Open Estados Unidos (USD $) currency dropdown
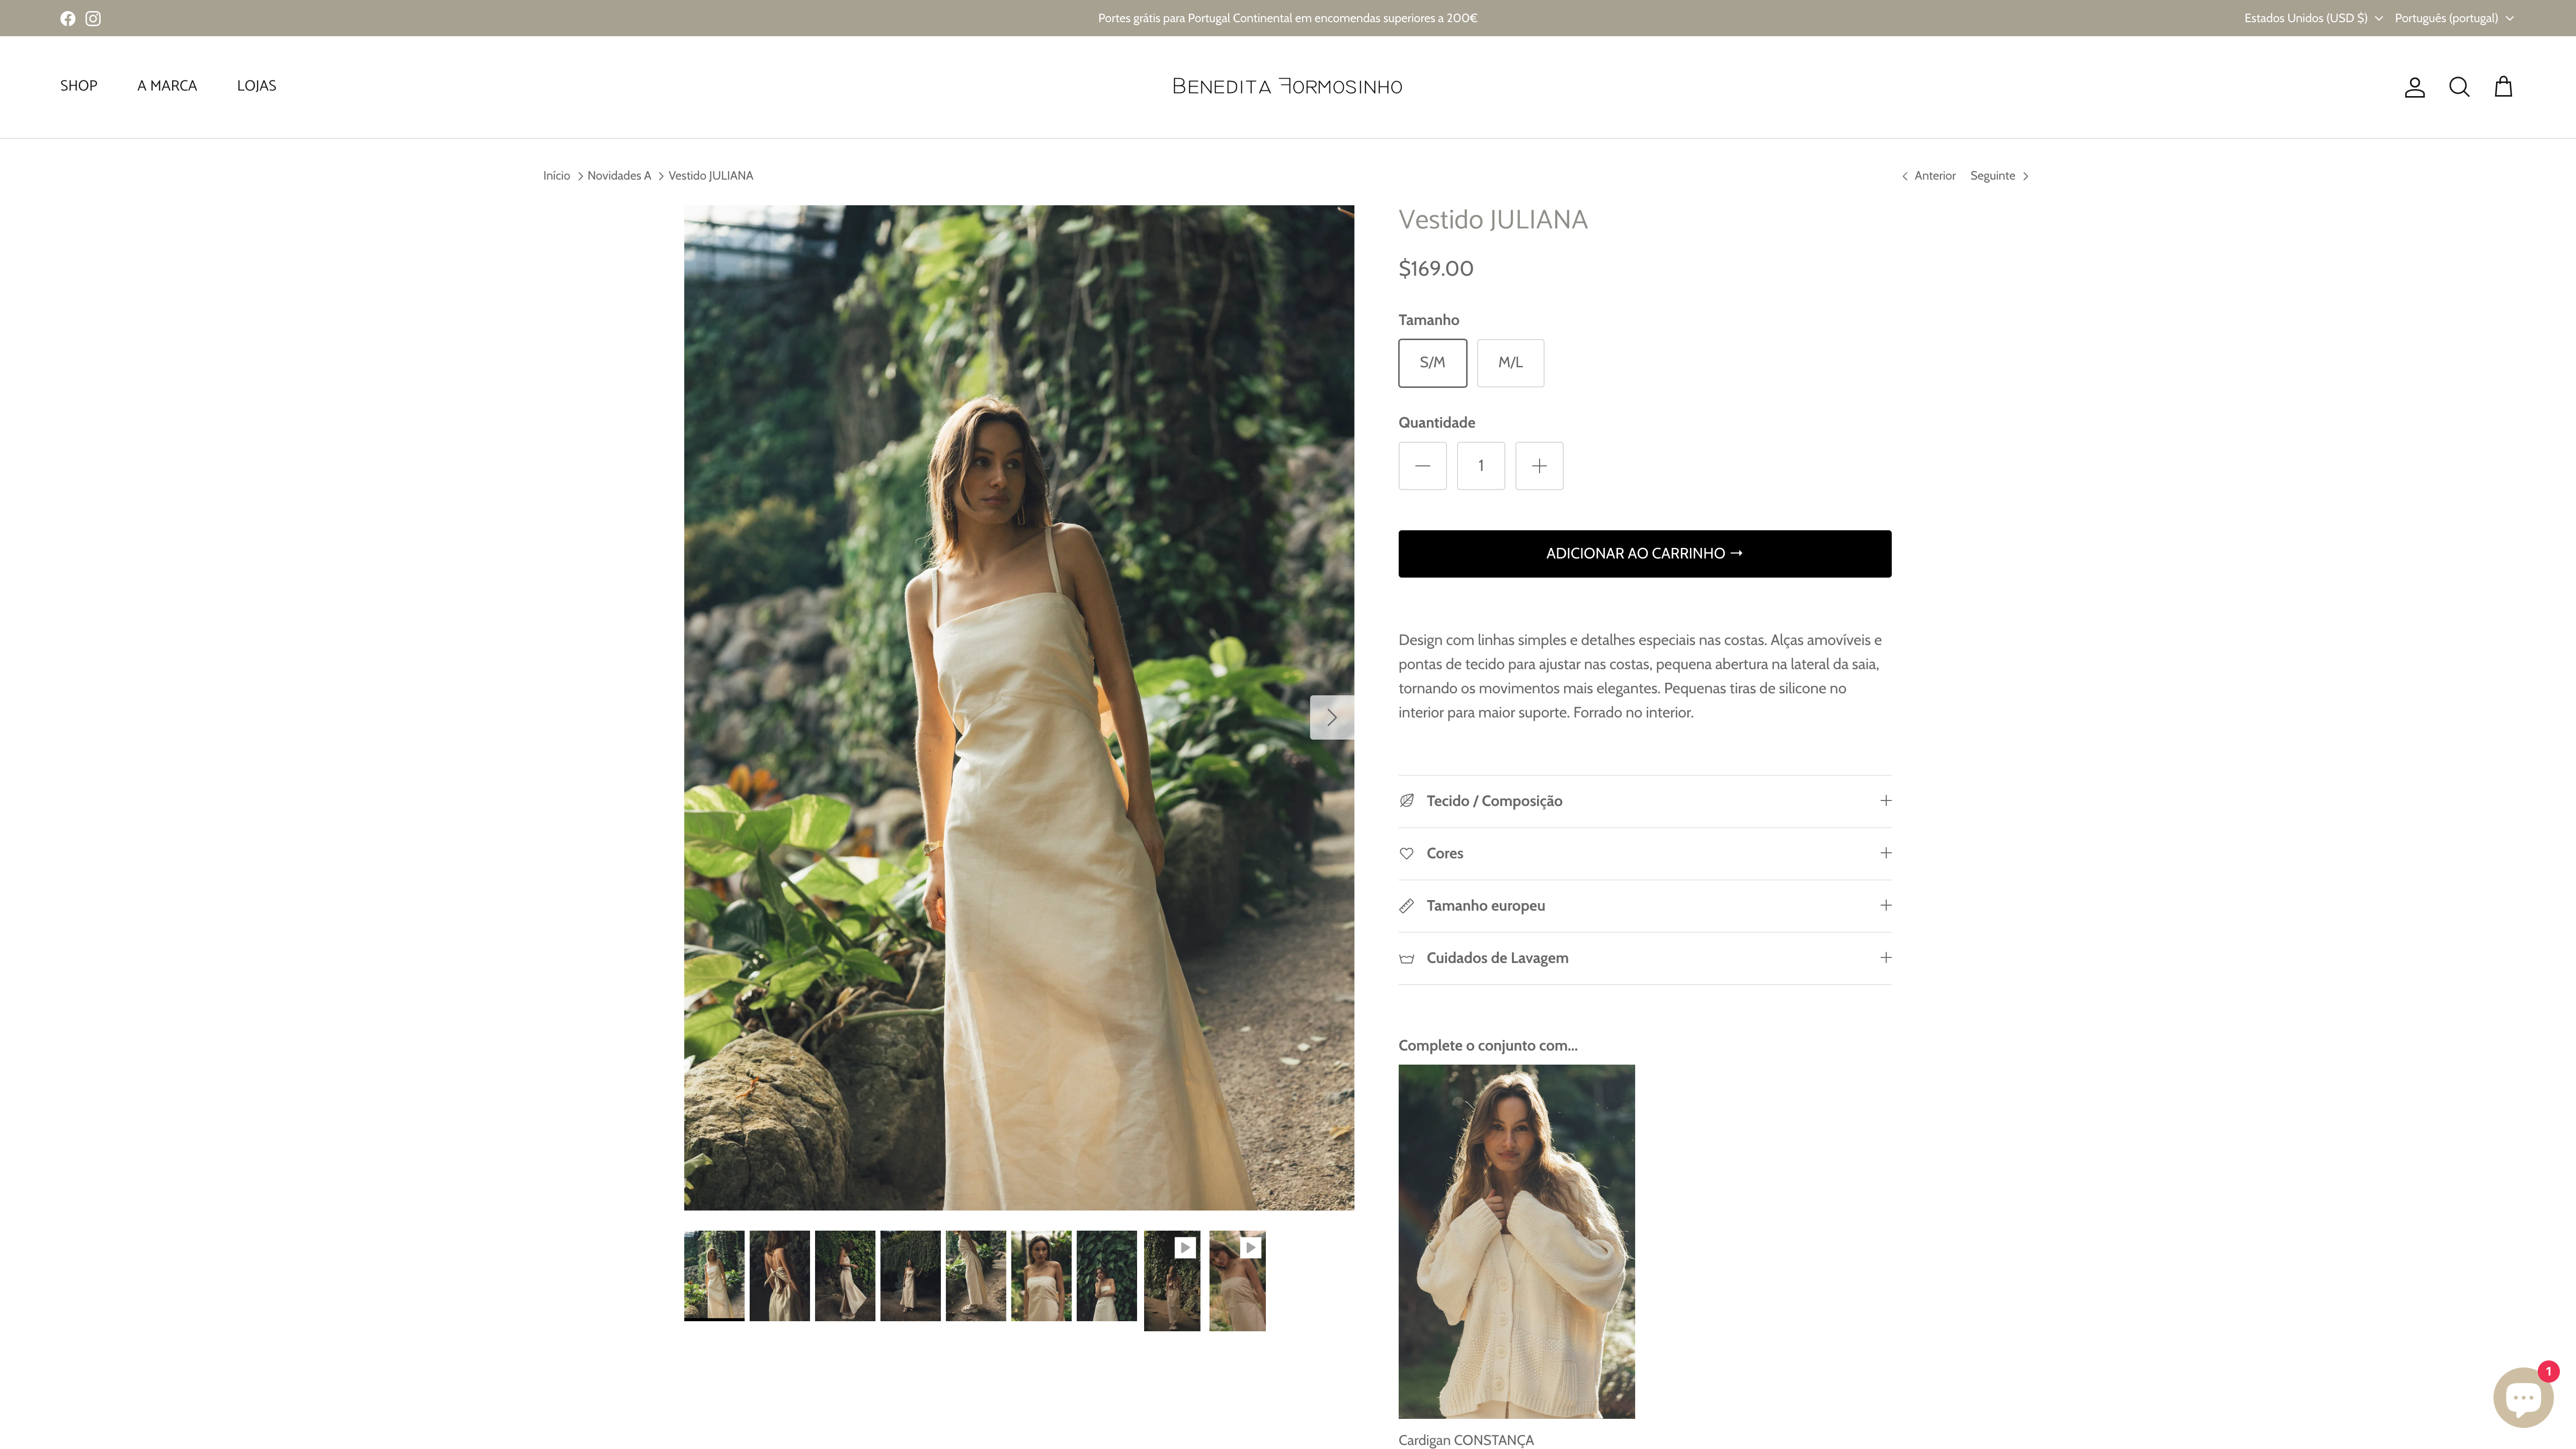 point(2312,18)
